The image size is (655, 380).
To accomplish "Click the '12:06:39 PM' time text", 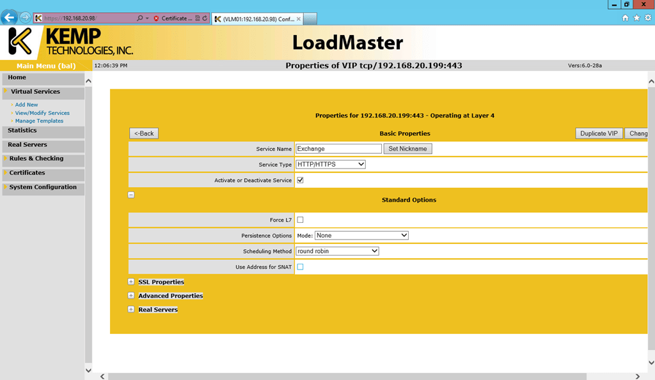I will point(111,66).
